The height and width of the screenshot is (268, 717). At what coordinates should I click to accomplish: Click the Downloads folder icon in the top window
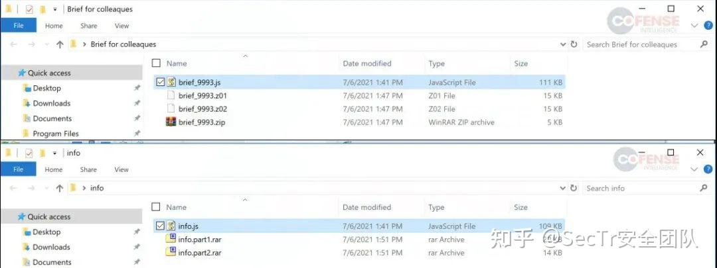(27, 103)
